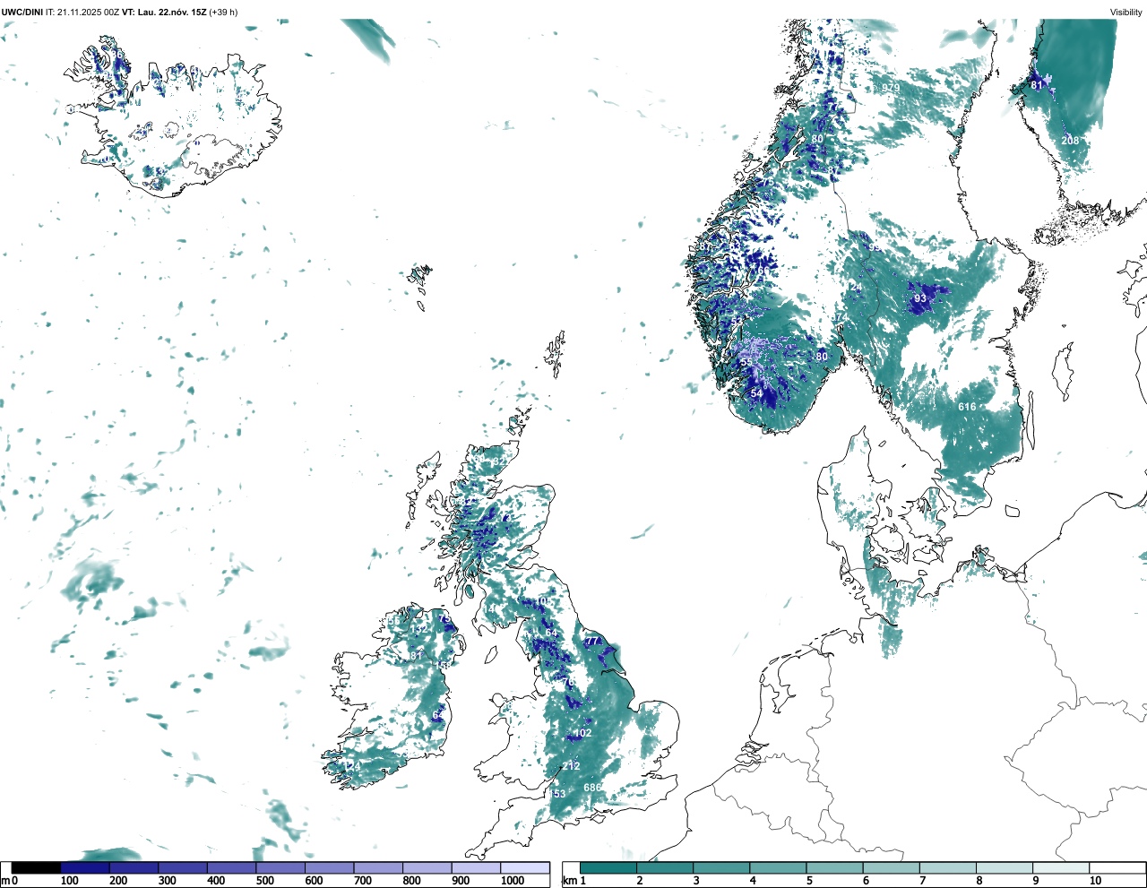Click the 81 visibility value over Finland
Viewport: 1147px width, 888px height.
[1037, 85]
